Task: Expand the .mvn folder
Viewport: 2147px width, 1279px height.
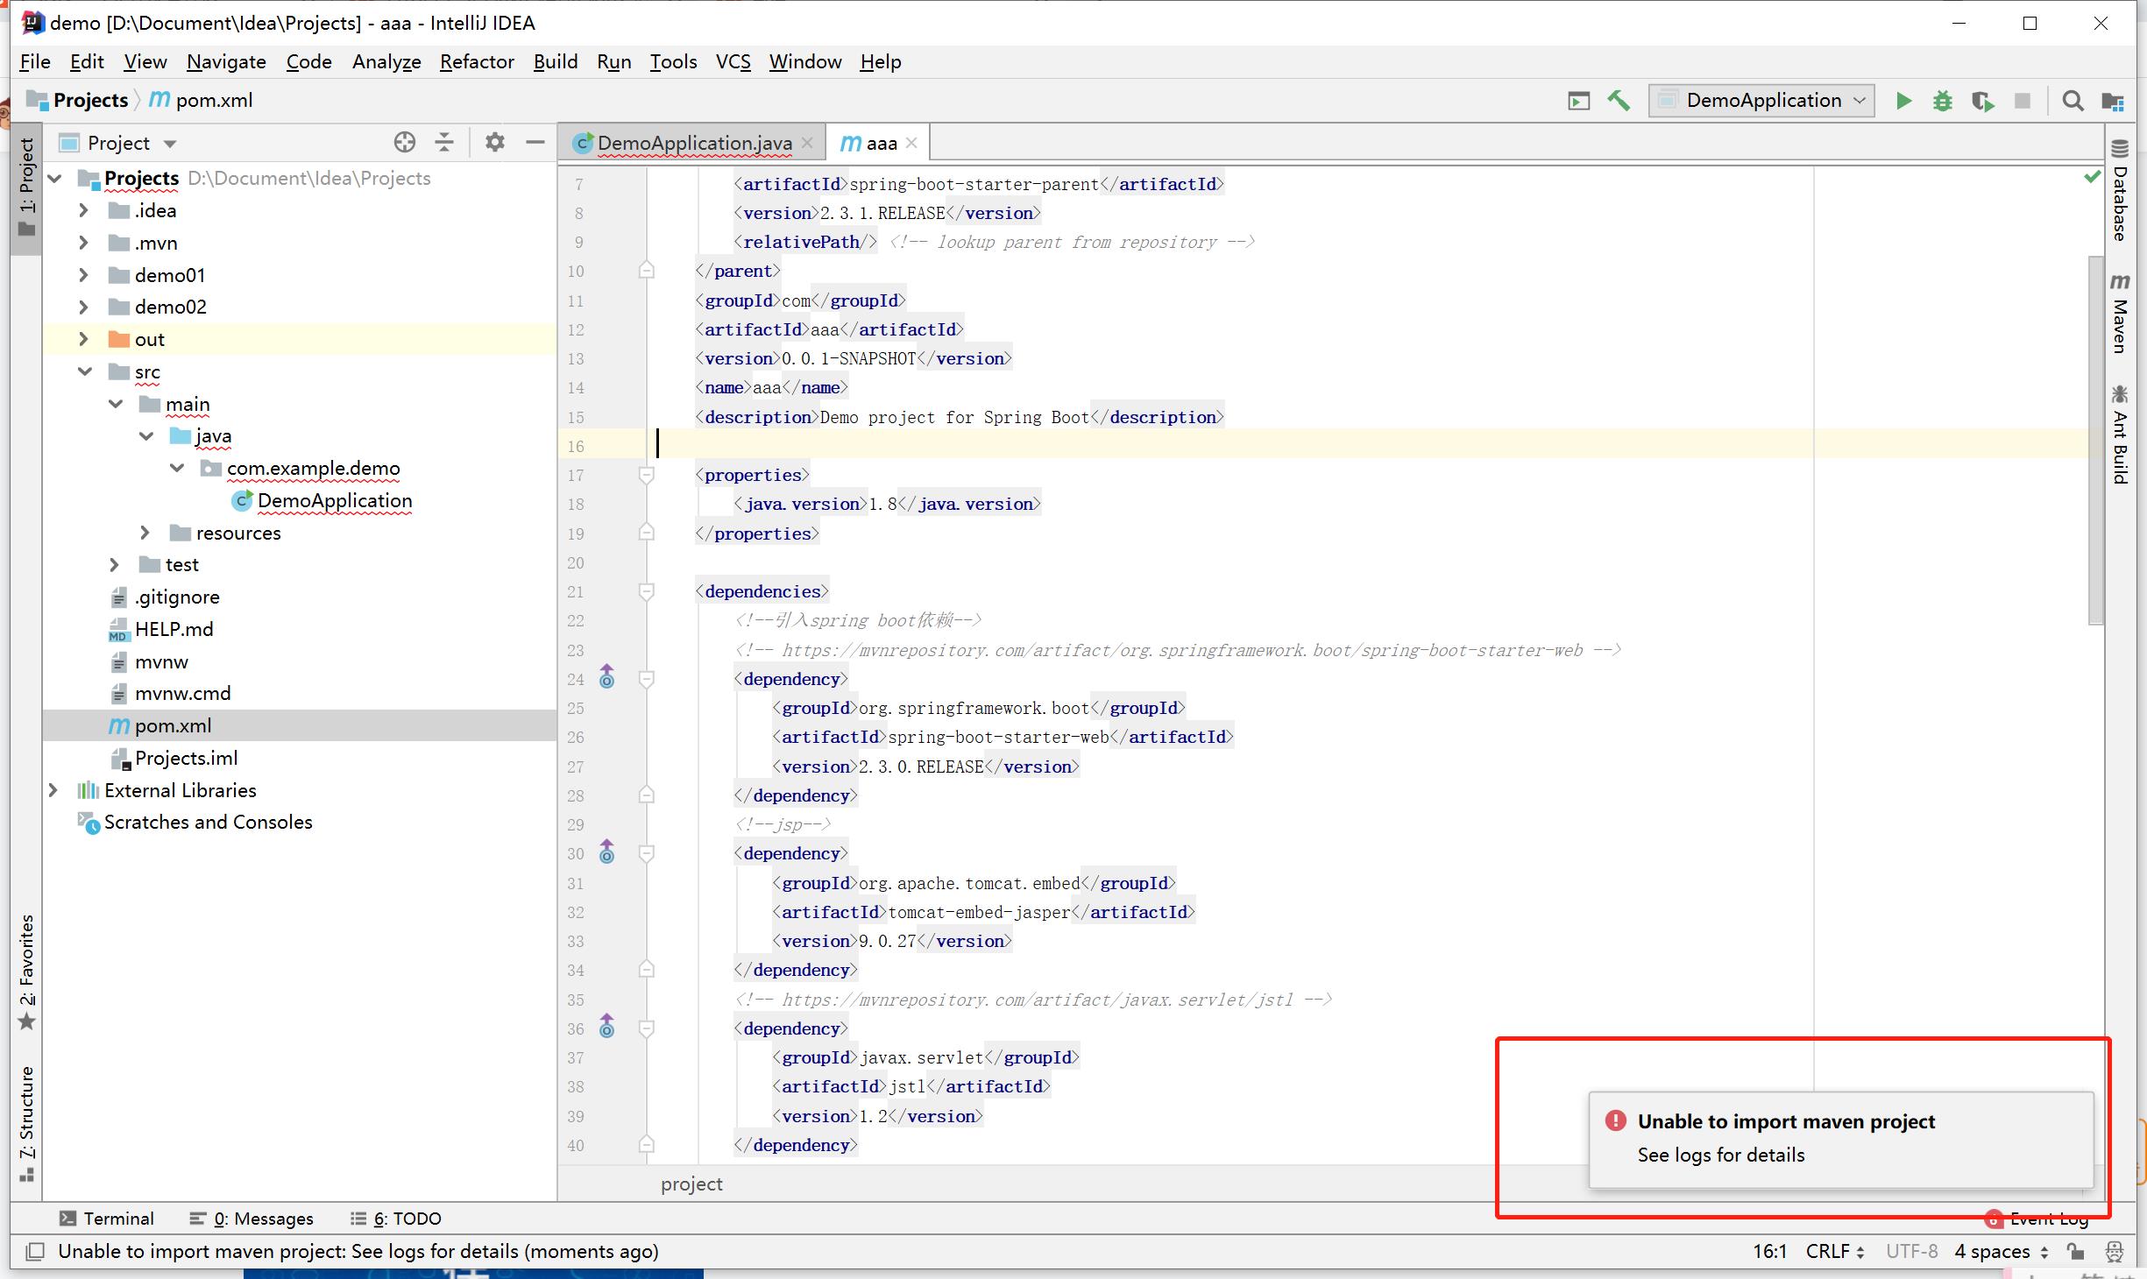Action: pos(83,243)
